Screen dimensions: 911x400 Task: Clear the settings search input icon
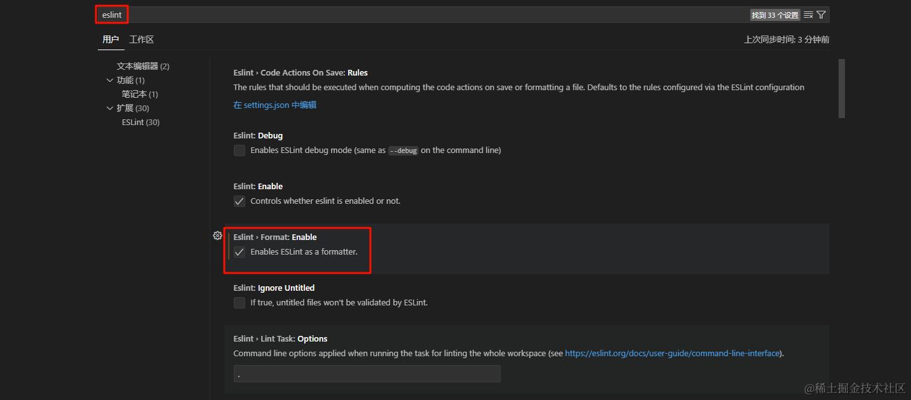(x=808, y=15)
